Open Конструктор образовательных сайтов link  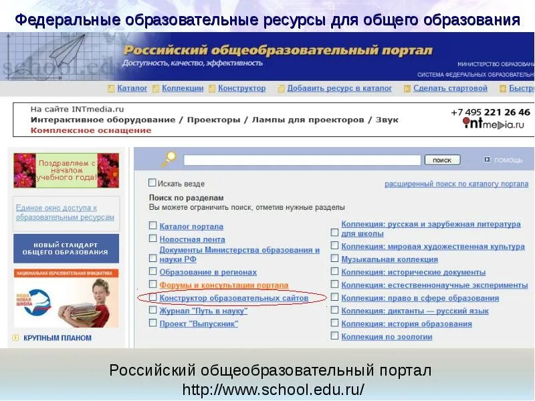(x=234, y=298)
